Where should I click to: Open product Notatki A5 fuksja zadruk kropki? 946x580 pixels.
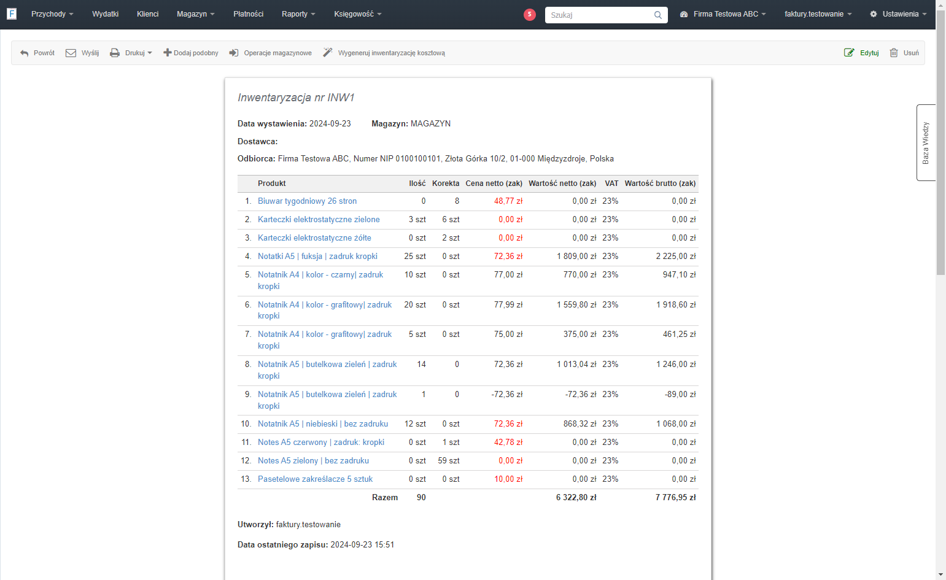(x=317, y=256)
